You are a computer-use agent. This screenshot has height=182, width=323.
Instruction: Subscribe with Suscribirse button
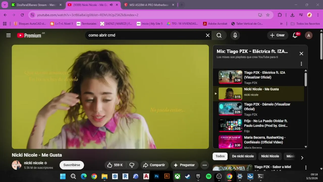(x=72, y=165)
